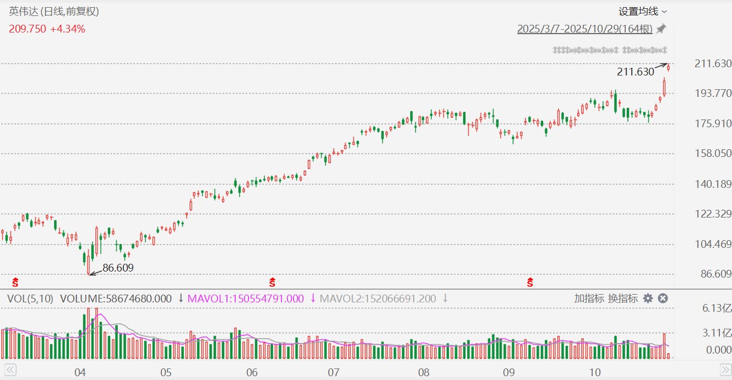Click 加指标 to add an indicator

click(x=589, y=298)
